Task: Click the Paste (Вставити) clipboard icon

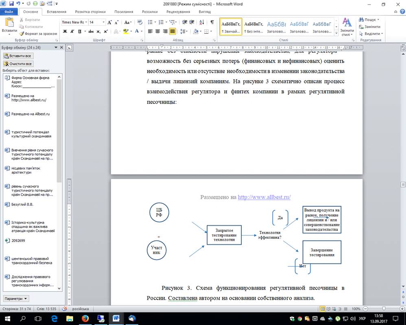Action: pyautogui.click(x=9, y=24)
